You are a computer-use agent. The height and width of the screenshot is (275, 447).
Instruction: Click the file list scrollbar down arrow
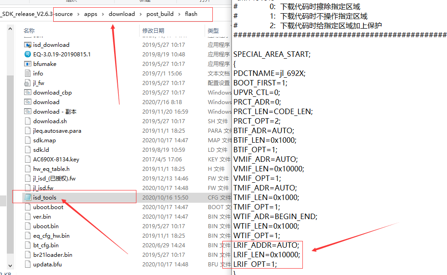(10, 265)
